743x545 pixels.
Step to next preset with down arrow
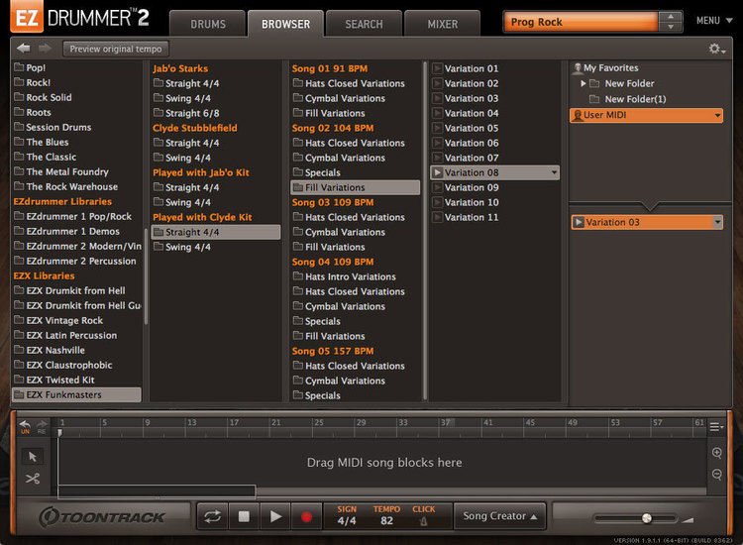pos(671,27)
